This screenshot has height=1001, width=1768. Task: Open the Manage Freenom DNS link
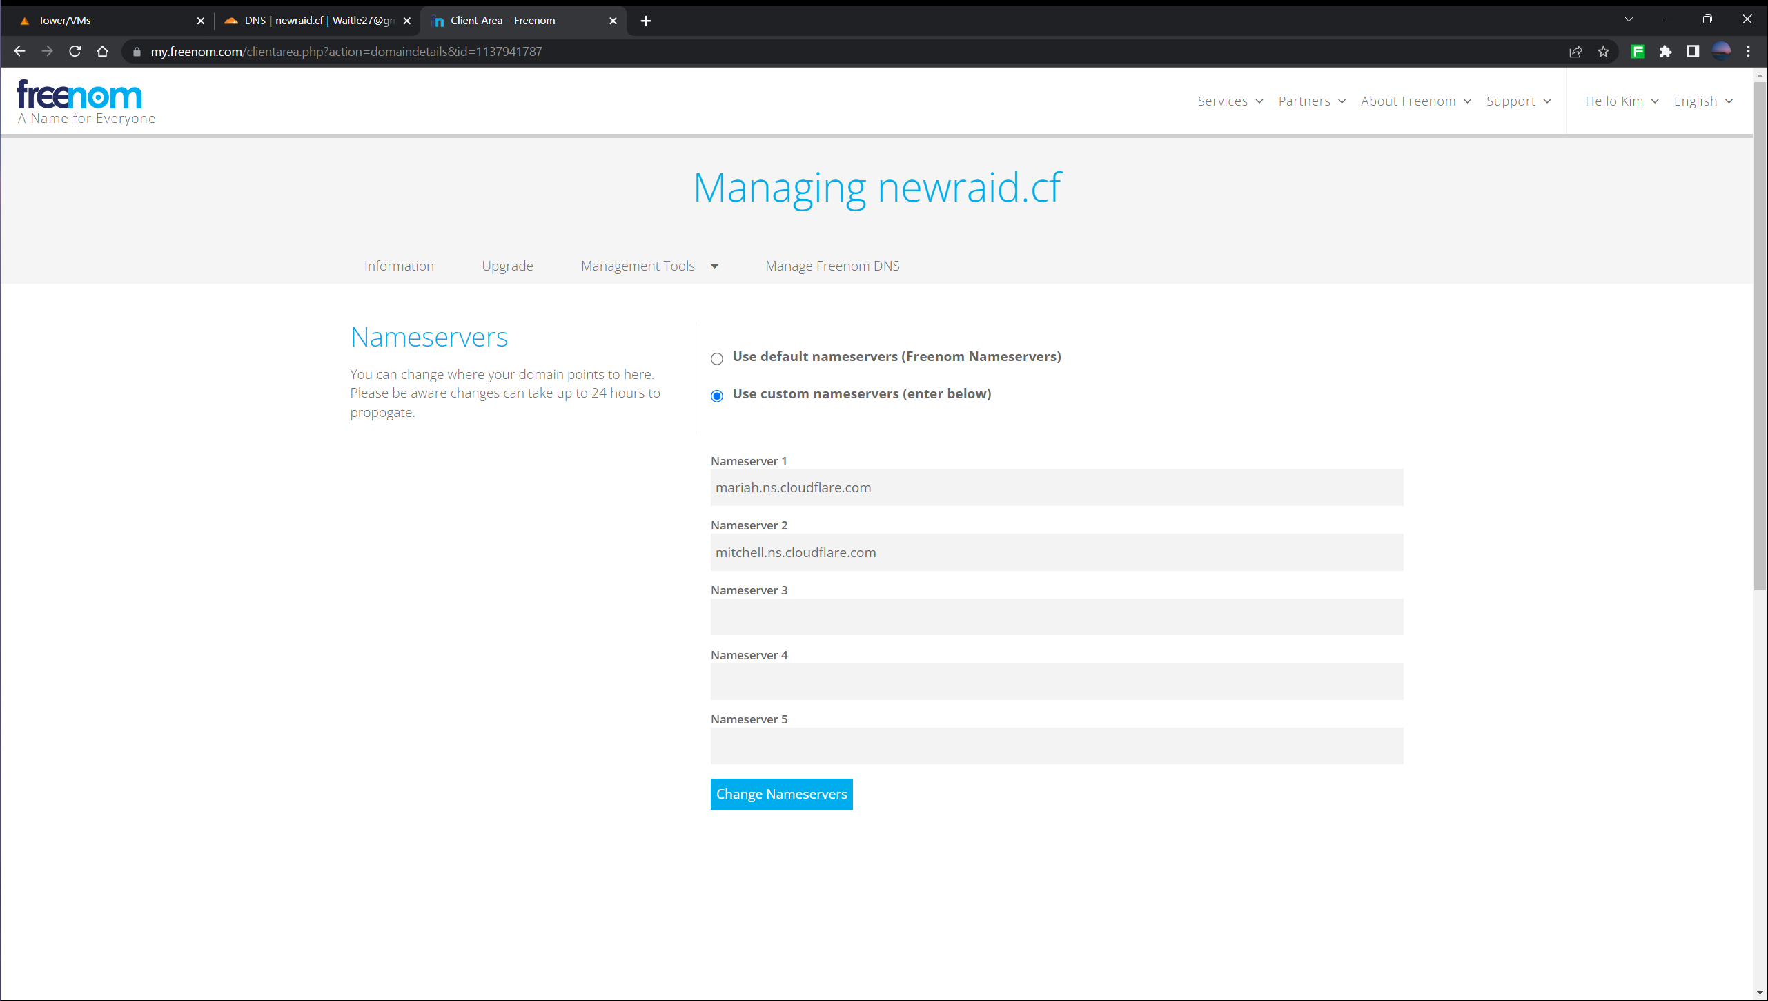832,266
